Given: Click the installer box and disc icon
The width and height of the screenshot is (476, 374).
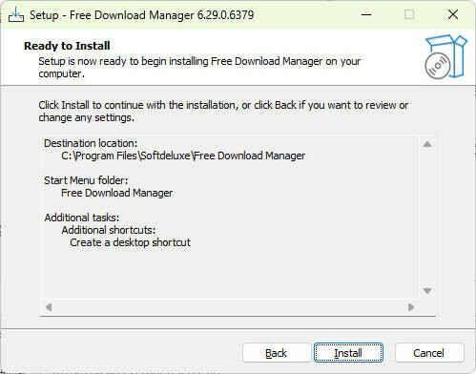Looking at the screenshot, I should pyautogui.click(x=445, y=57).
